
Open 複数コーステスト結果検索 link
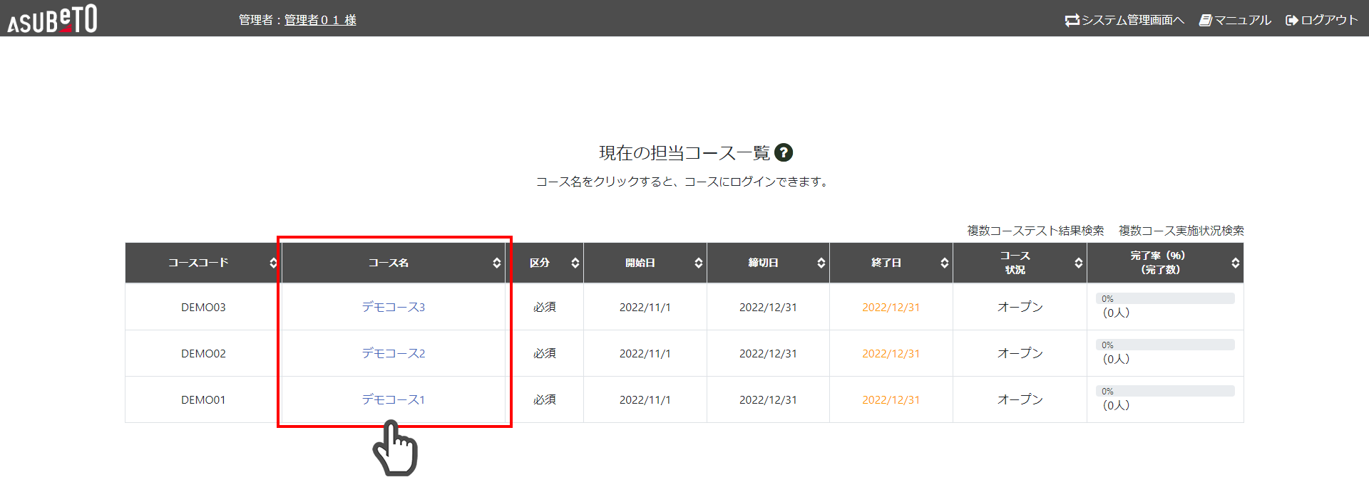1035,231
